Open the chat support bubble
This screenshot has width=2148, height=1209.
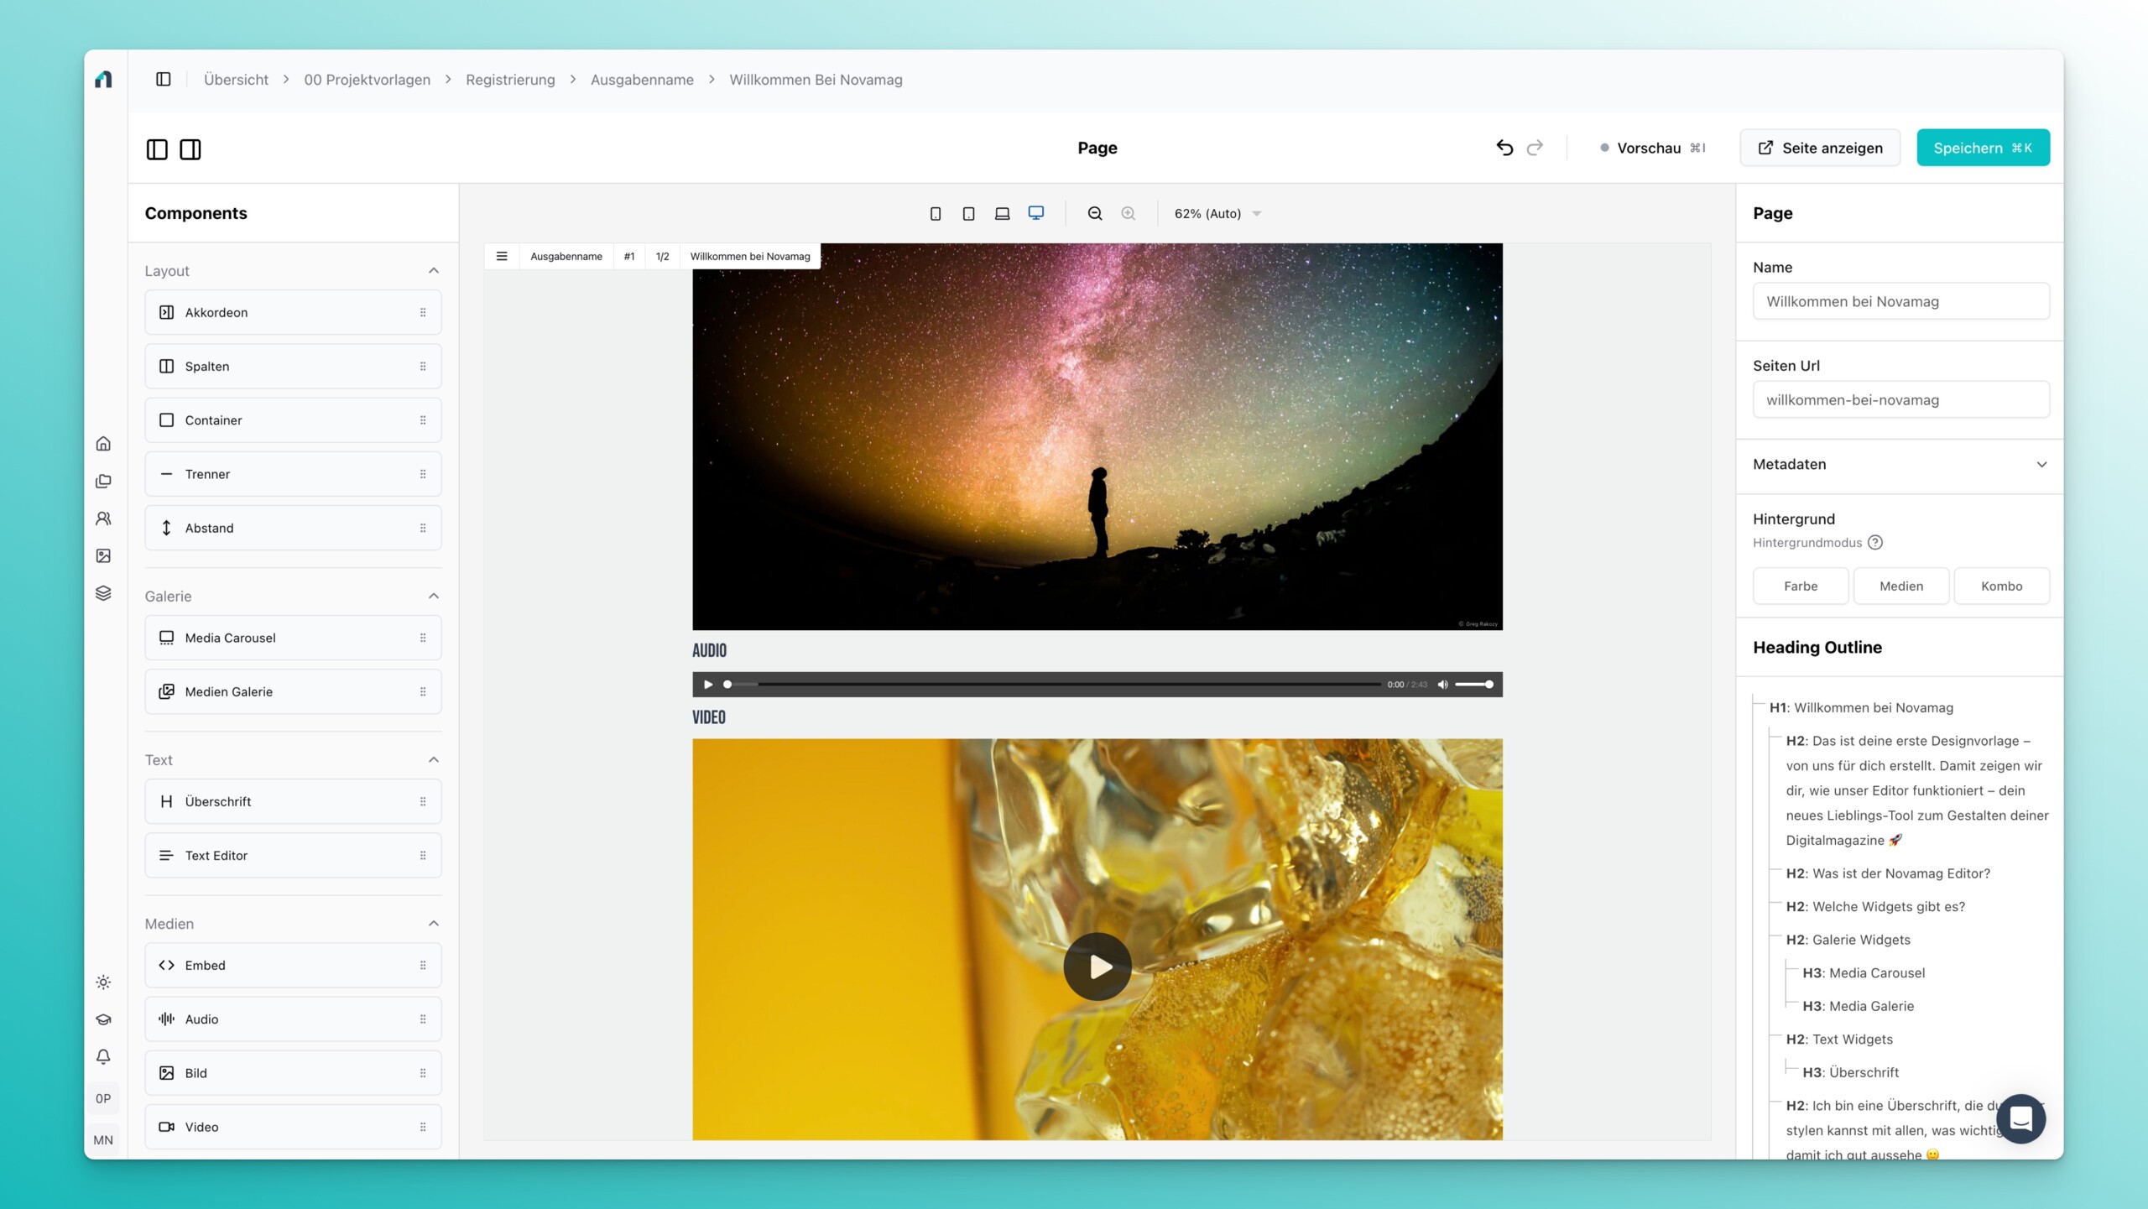pos(2020,1118)
